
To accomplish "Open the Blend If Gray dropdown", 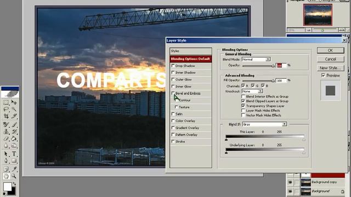I will coord(284,124).
